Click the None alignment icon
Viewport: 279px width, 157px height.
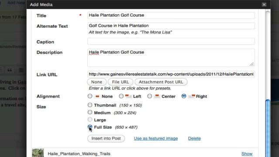(97, 96)
